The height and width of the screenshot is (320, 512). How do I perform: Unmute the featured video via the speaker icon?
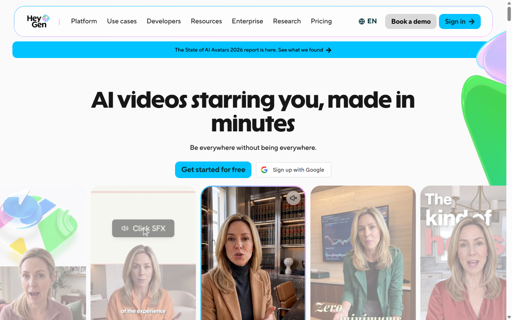(x=294, y=198)
